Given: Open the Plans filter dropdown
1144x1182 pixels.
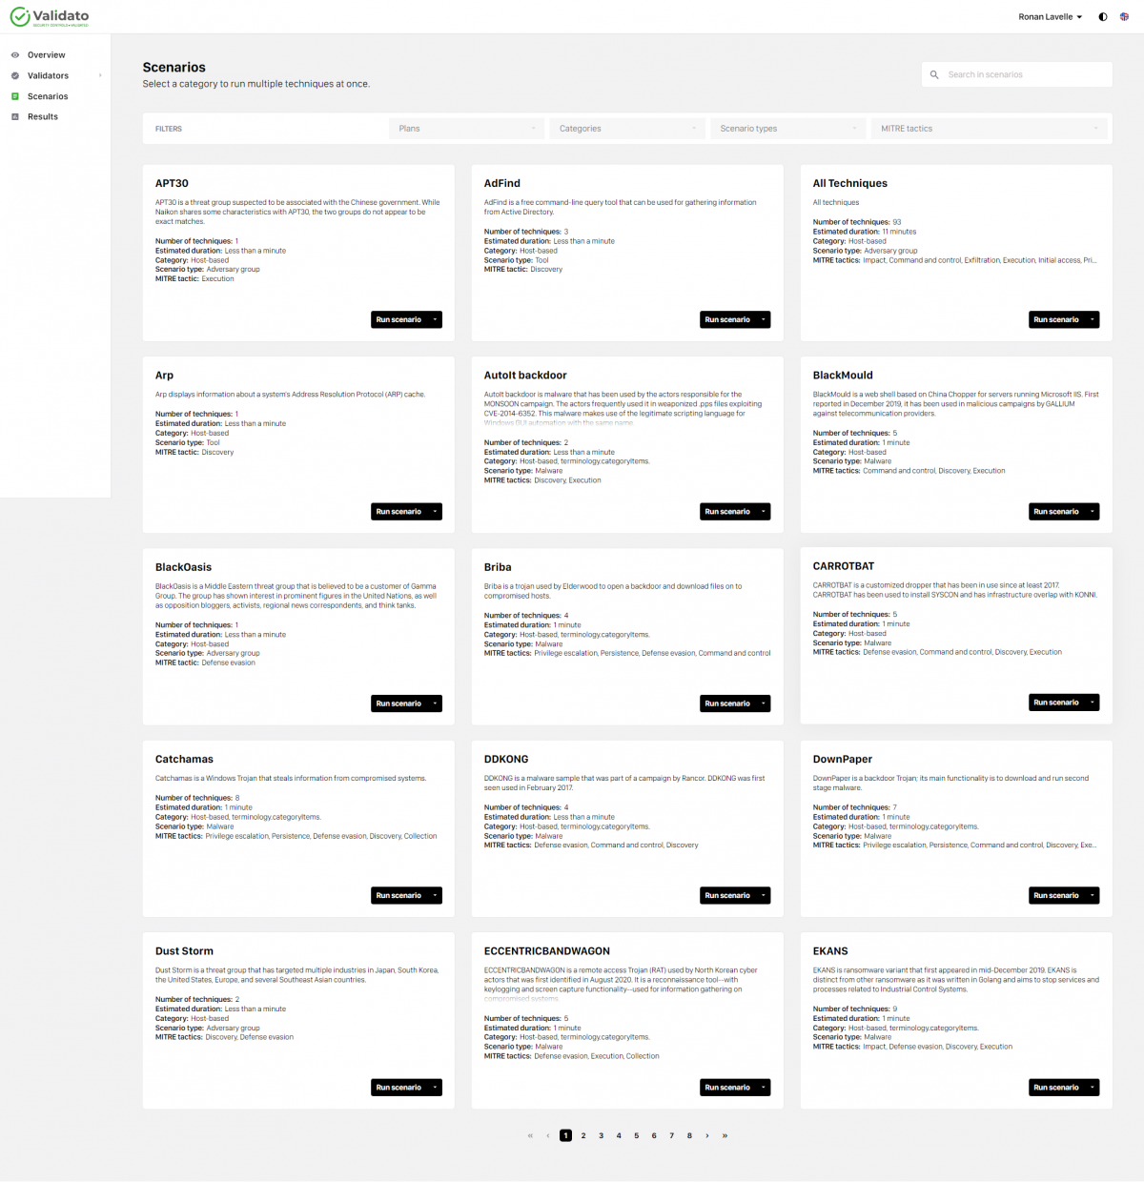Looking at the screenshot, I should (466, 129).
